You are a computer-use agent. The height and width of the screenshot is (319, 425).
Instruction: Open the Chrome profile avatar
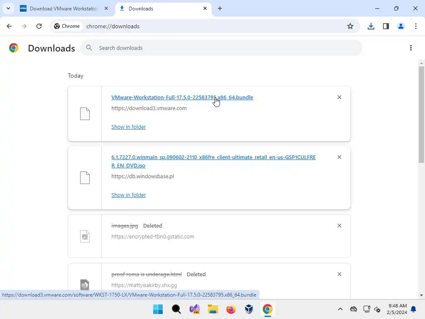pos(401,26)
